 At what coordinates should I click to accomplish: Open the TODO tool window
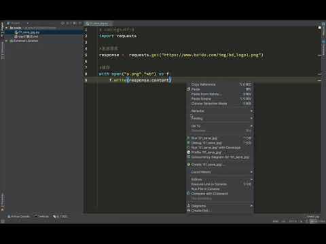[x=60, y=216]
